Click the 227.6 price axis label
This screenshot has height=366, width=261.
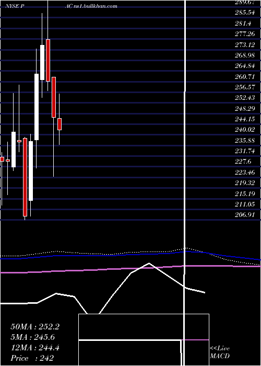[243, 162]
